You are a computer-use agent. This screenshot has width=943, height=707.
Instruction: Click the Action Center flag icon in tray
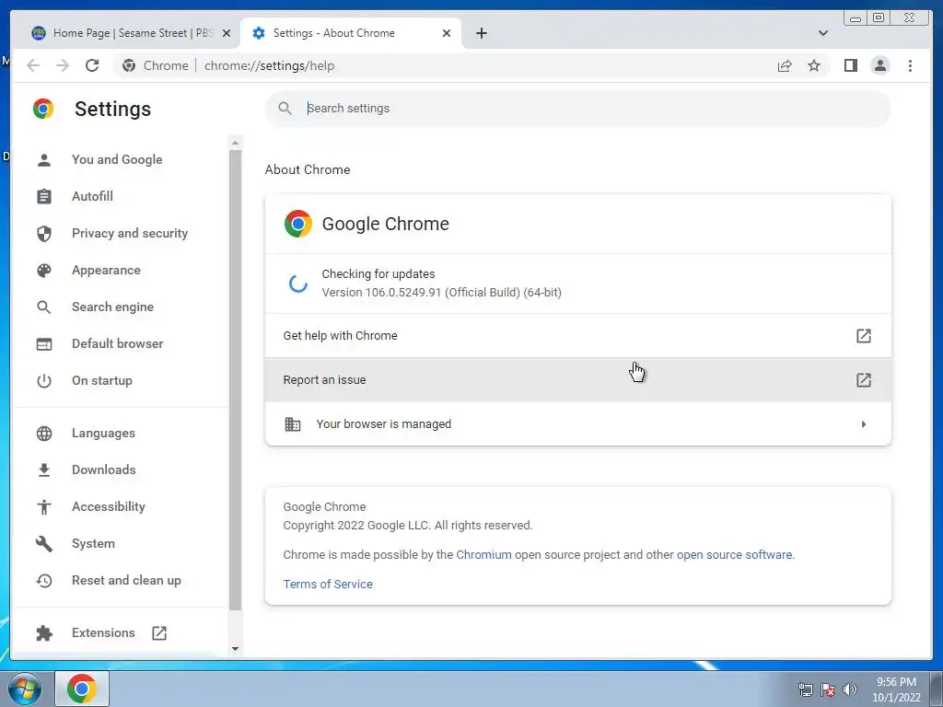click(828, 690)
